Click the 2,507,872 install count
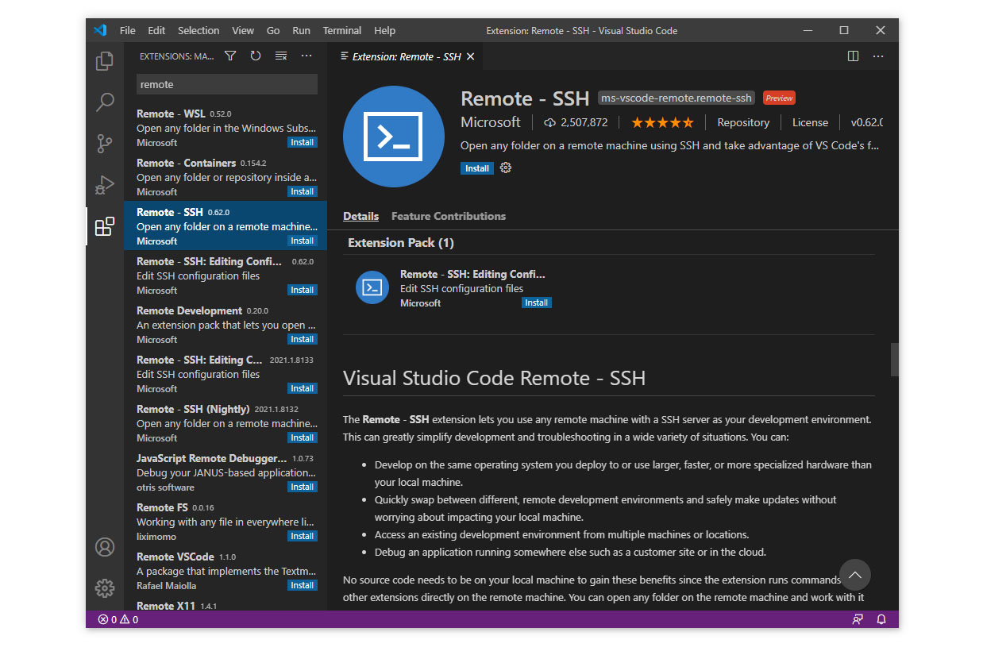The image size is (983, 655). point(576,122)
